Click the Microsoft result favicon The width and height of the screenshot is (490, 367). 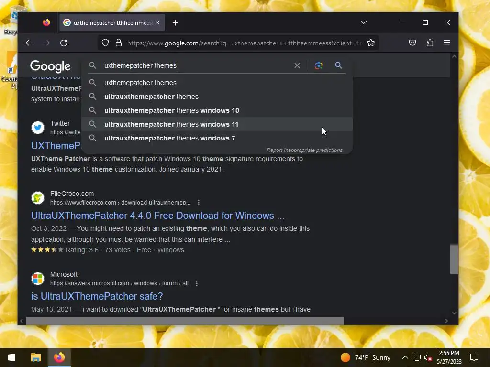click(x=38, y=279)
